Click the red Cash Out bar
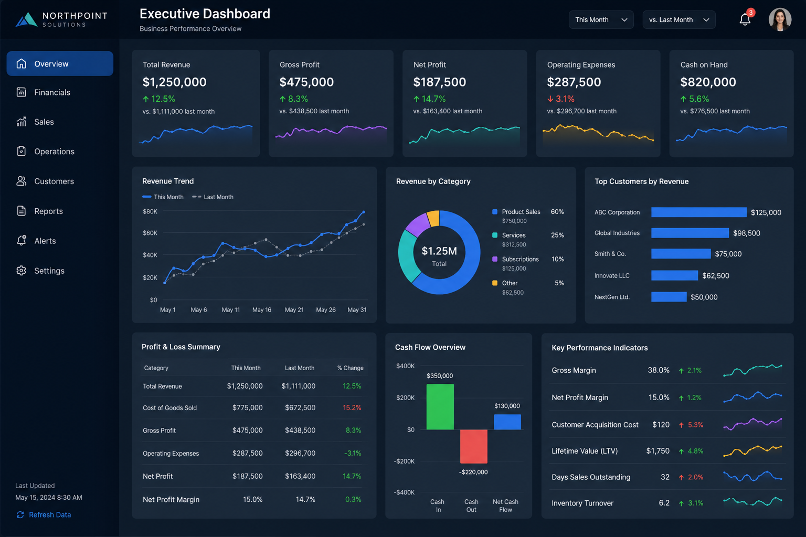The image size is (806, 537). (474, 446)
